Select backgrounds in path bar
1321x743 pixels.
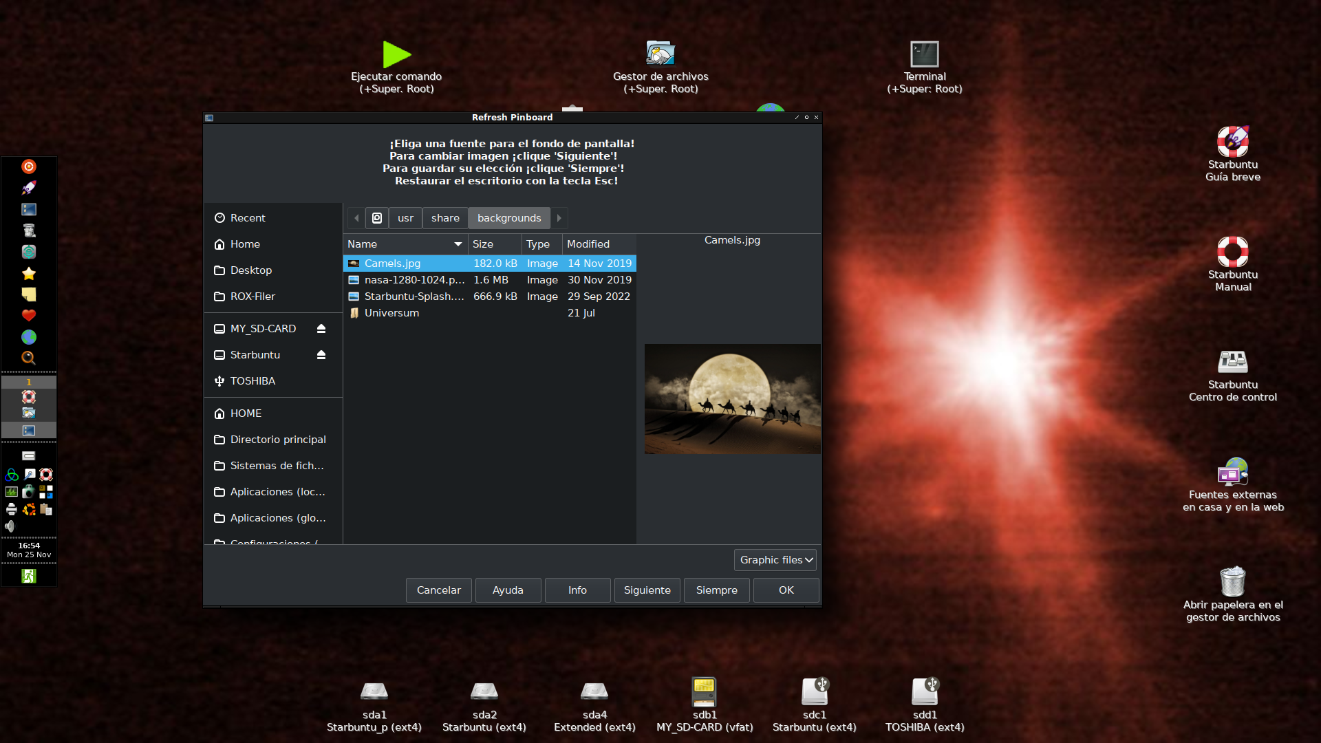click(x=509, y=218)
